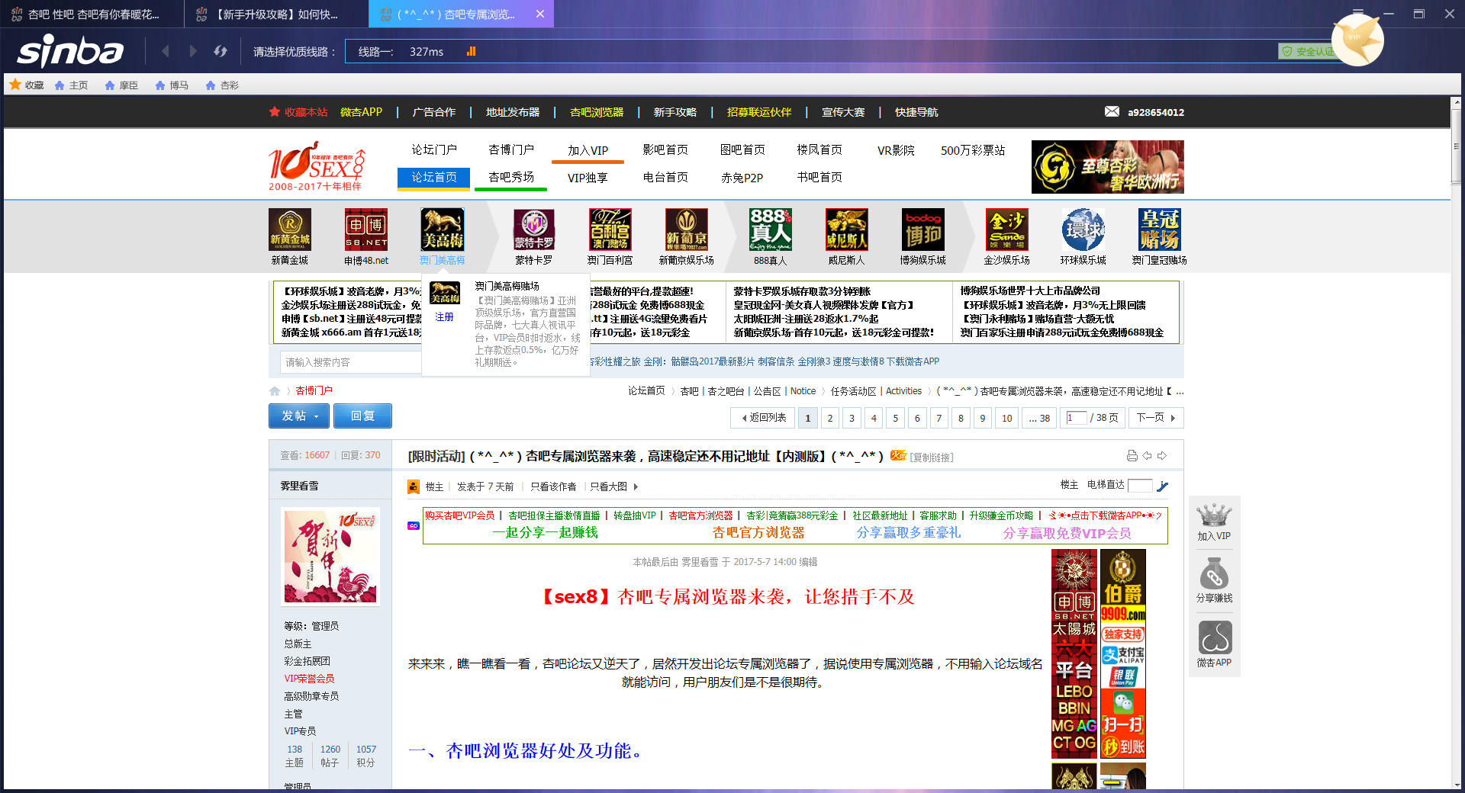This screenshot has height=793, width=1465.
Task: Click the 分享赚钱 money bag icon
Action: [1214, 580]
